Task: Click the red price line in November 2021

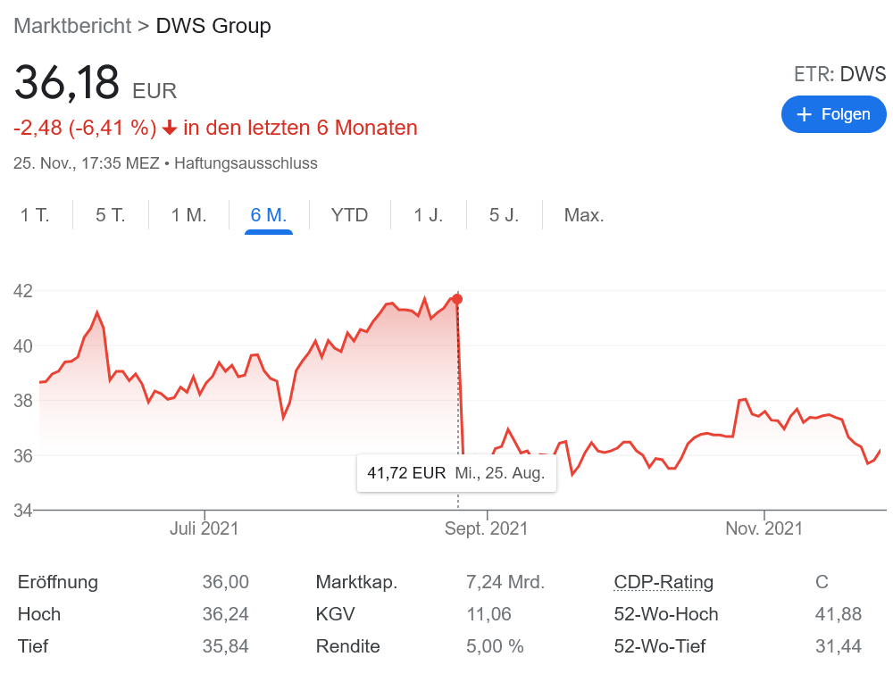Action: [764, 411]
